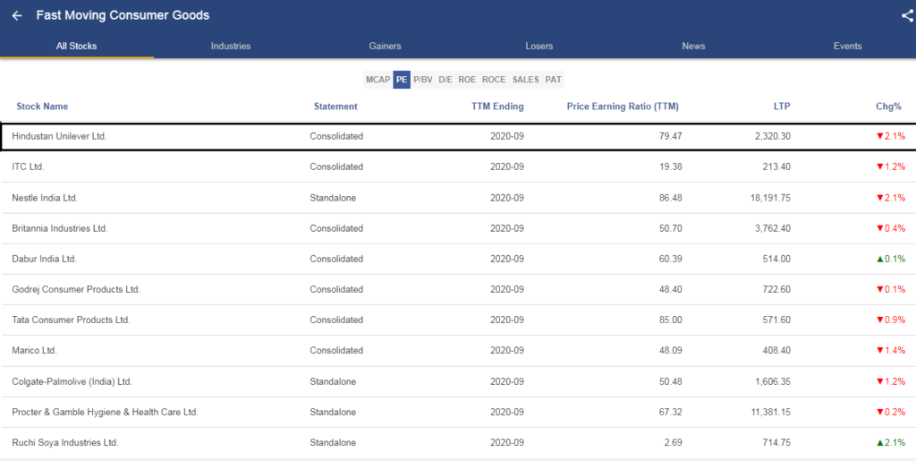Click Ruchi Soya LTP 714.75
Screen dimensions: 916x461
[x=778, y=442]
